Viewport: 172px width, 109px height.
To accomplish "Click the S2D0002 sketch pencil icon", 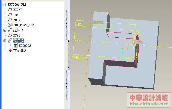I will coord(16,46).
